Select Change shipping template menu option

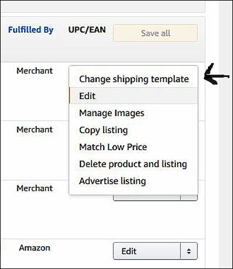(133, 79)
